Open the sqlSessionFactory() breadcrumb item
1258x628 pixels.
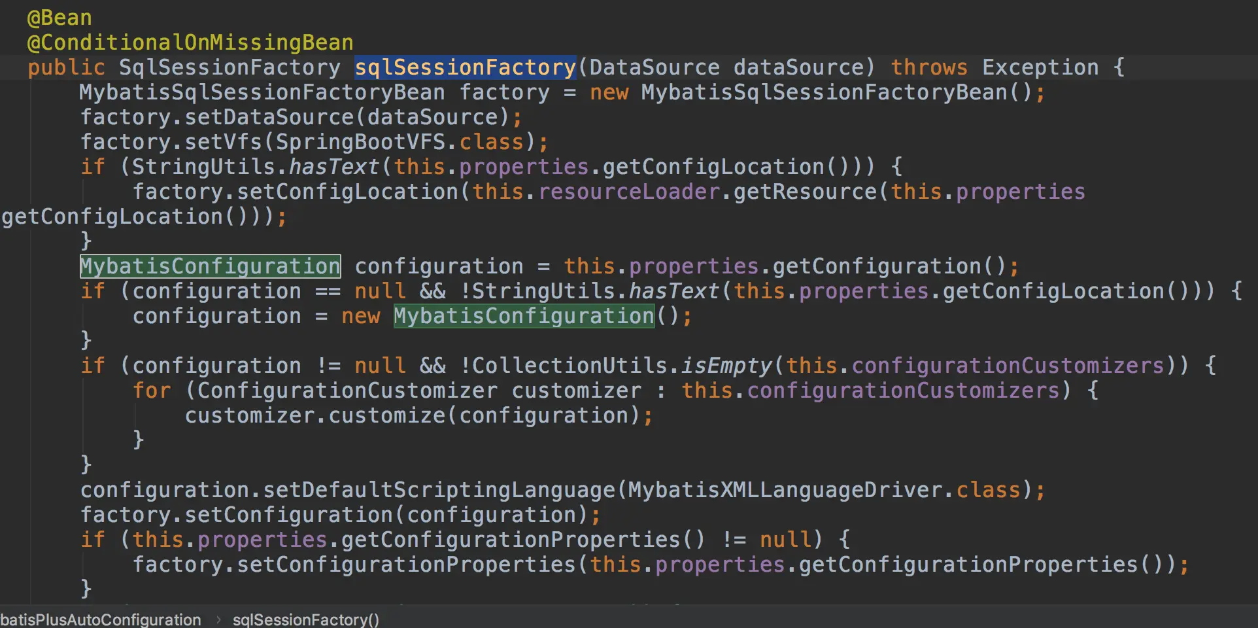(306, 619)
